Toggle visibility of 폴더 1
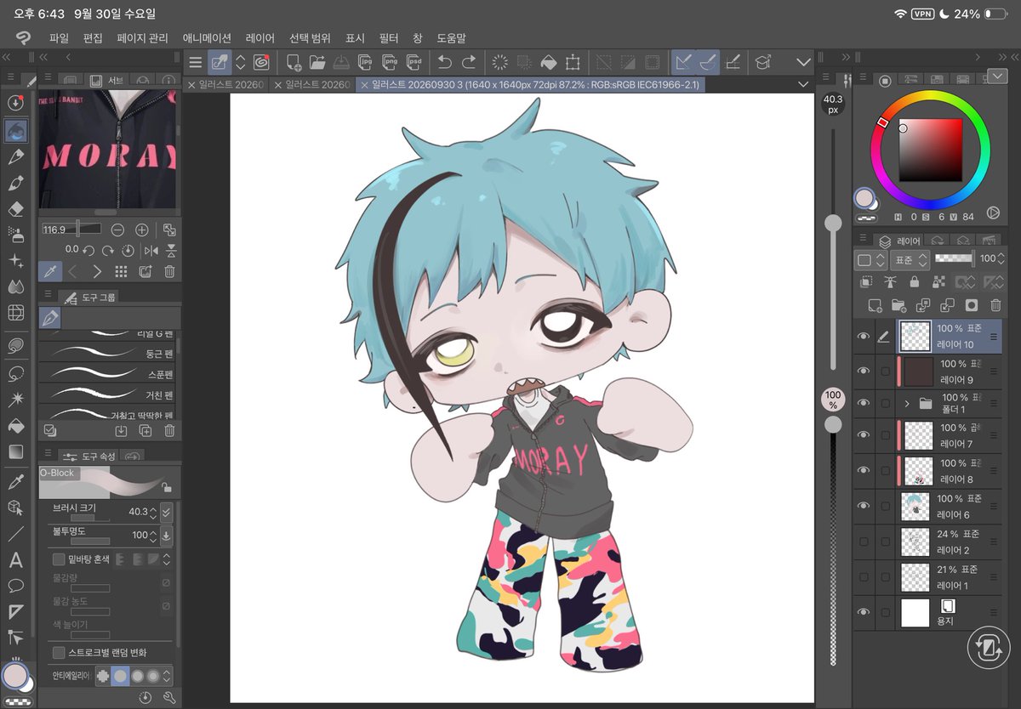The height and width of the screenshot is (709, 1021). (x=864, y=403)
